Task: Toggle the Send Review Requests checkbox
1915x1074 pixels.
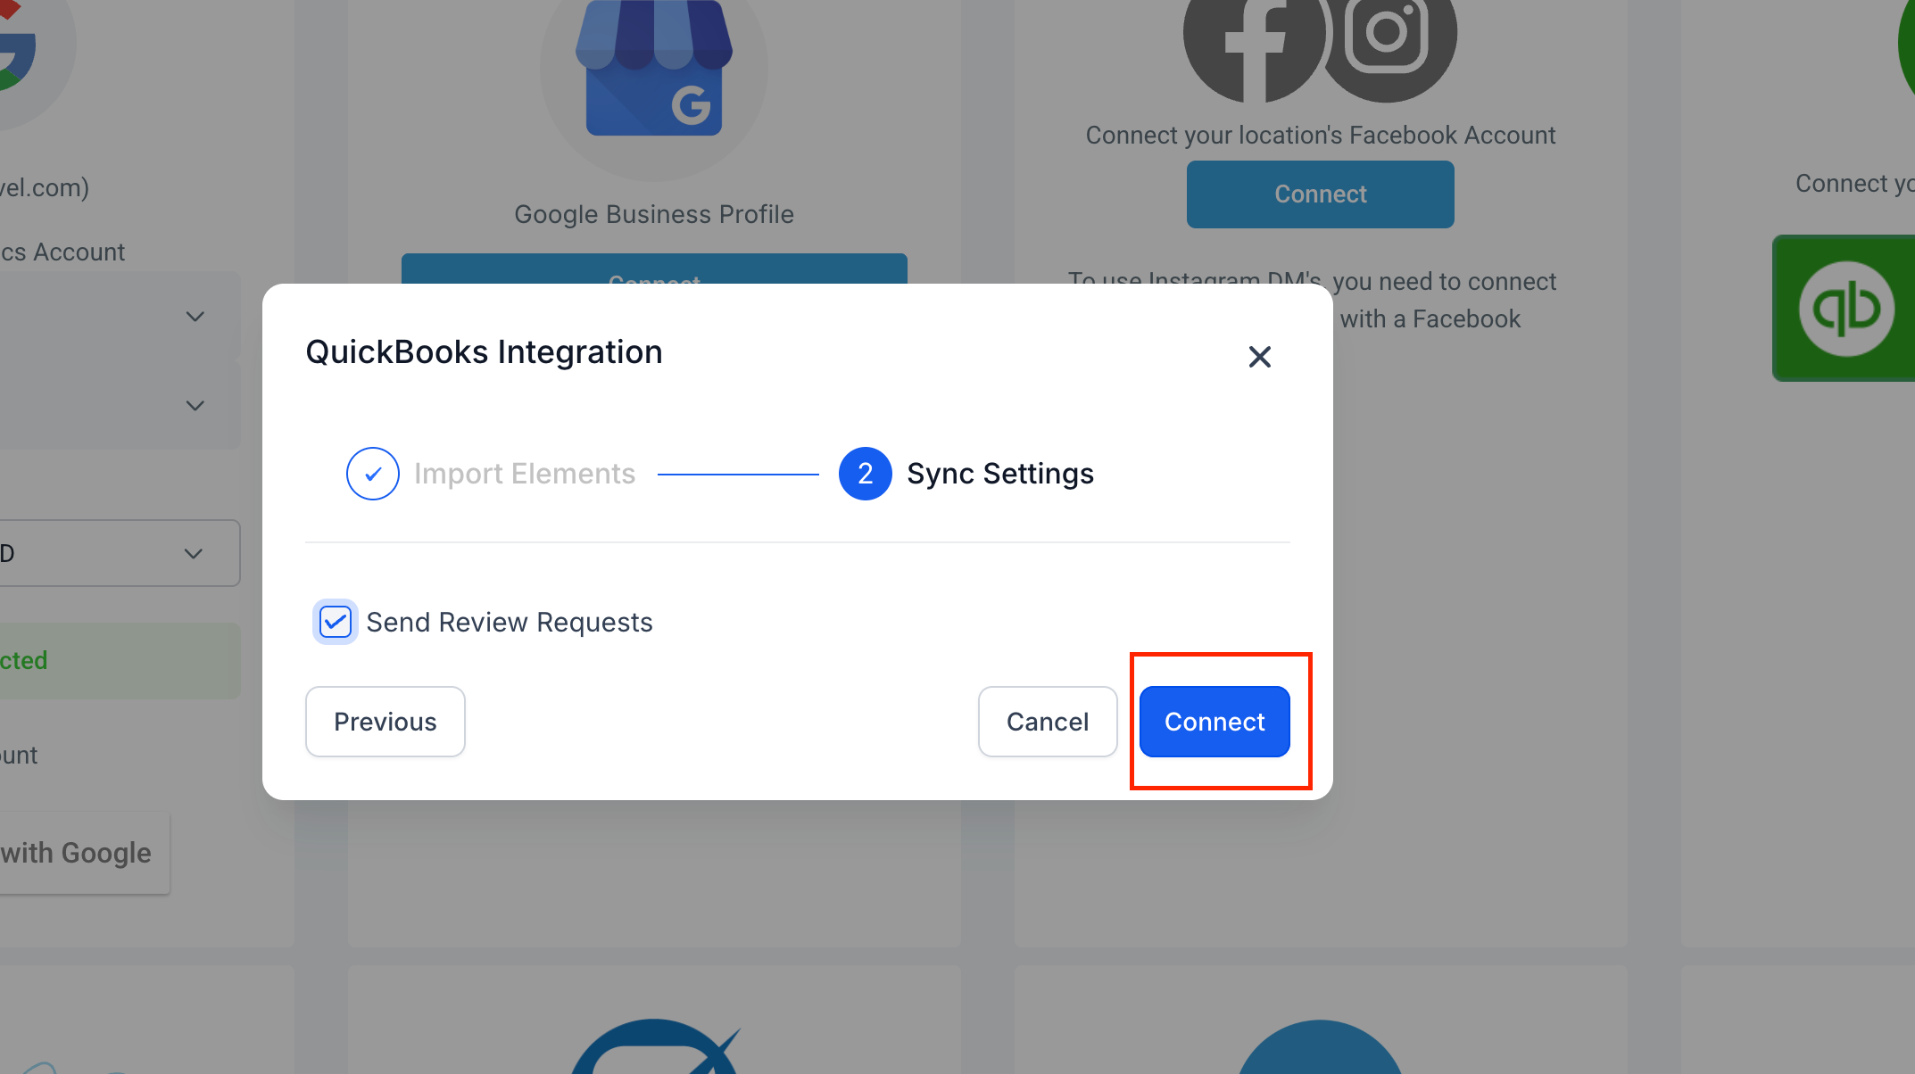Action: point(334,622)
